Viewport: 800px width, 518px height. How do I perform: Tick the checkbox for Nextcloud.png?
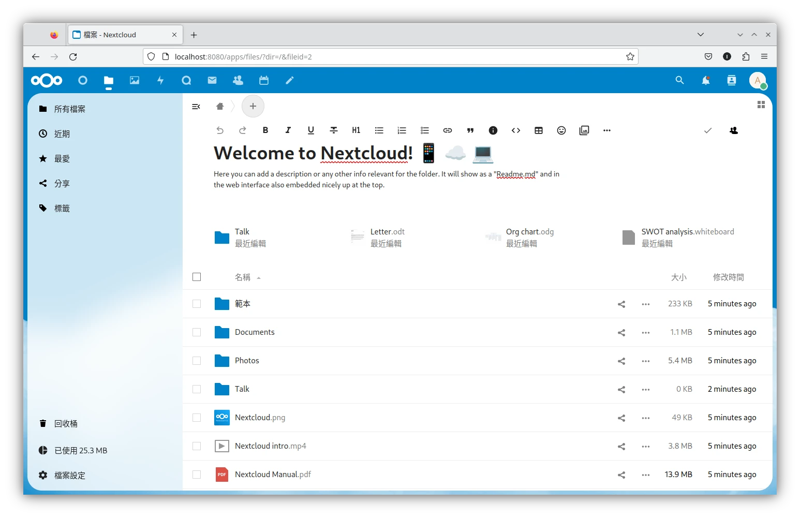pos(197,418)
